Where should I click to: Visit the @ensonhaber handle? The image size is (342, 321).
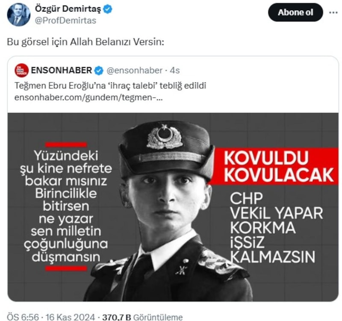(134, 71)
